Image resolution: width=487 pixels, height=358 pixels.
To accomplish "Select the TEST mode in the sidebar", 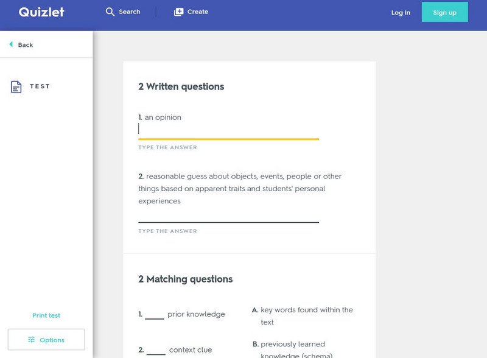I will point(40,86).
